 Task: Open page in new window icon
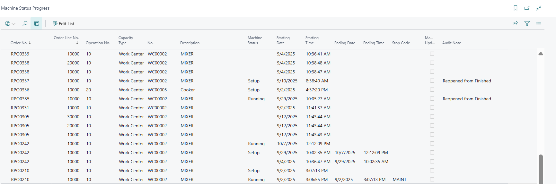click(527, 8)
